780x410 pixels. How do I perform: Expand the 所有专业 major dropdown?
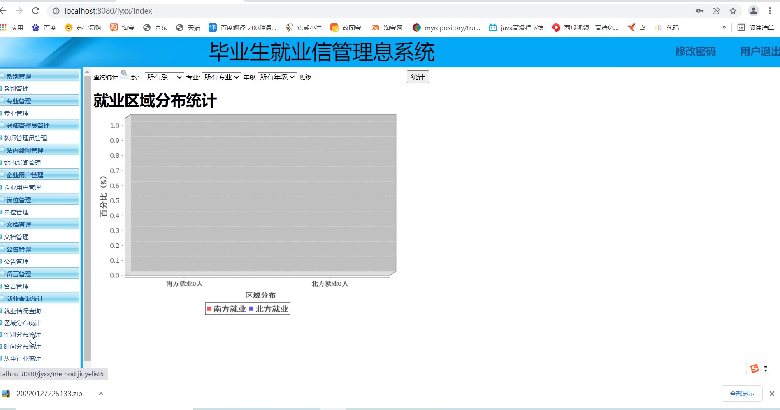(221, 77)
